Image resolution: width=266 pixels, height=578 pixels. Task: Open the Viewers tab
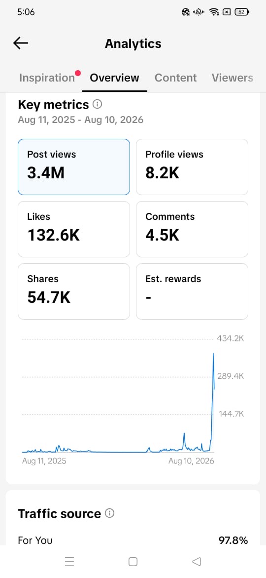pos(232,78)
